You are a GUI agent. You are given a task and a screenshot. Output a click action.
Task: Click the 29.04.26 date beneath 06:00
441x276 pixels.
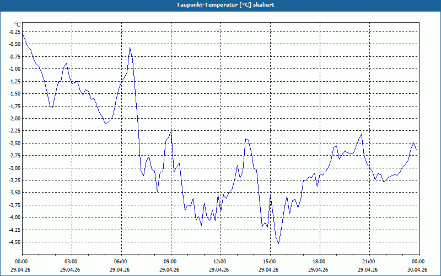click(120, 270)
